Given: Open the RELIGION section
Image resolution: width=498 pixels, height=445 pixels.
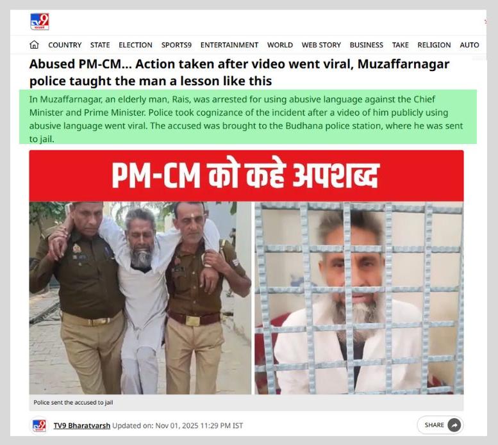Looking at the screenshot, I should (434, 45).
